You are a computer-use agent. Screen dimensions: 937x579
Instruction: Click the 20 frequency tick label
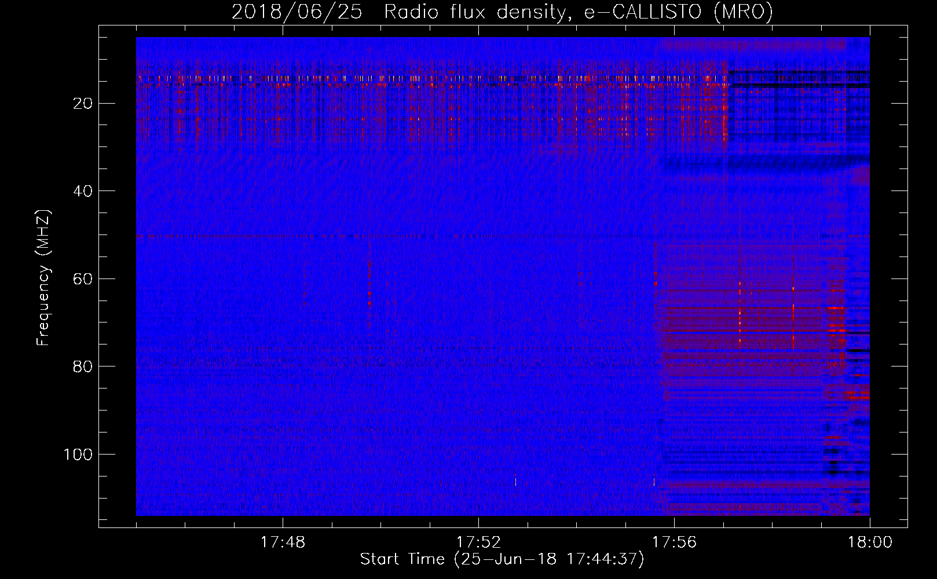point(83,104)
